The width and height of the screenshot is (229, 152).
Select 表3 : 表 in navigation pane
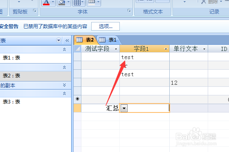pos(36,102)
